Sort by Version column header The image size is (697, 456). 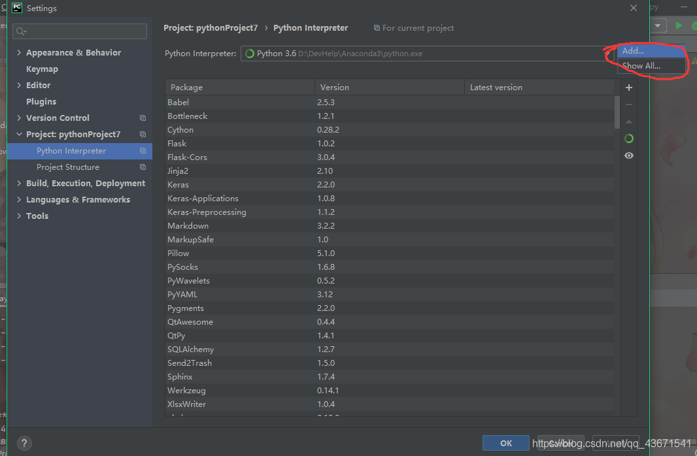click(390, 87)
